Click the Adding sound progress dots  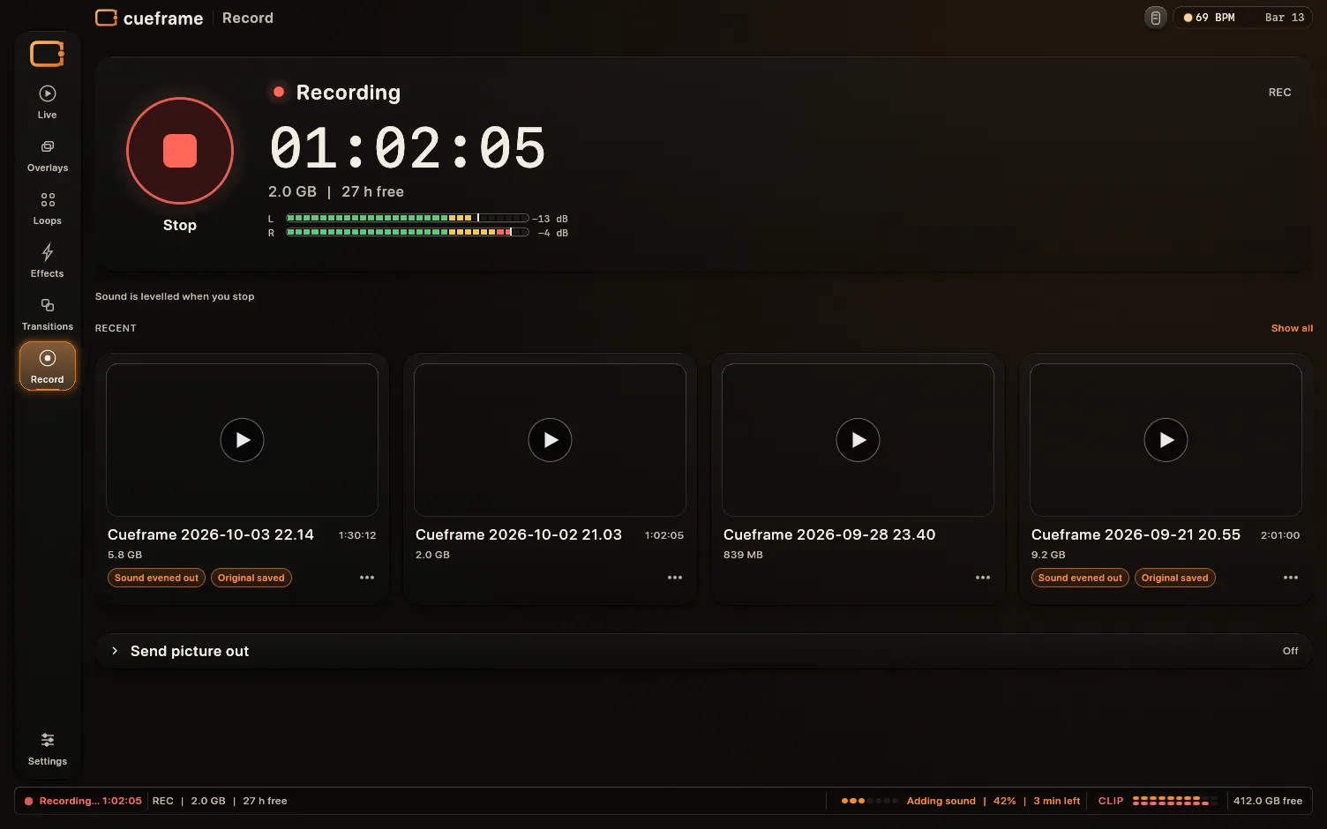[x=870, y=801]
